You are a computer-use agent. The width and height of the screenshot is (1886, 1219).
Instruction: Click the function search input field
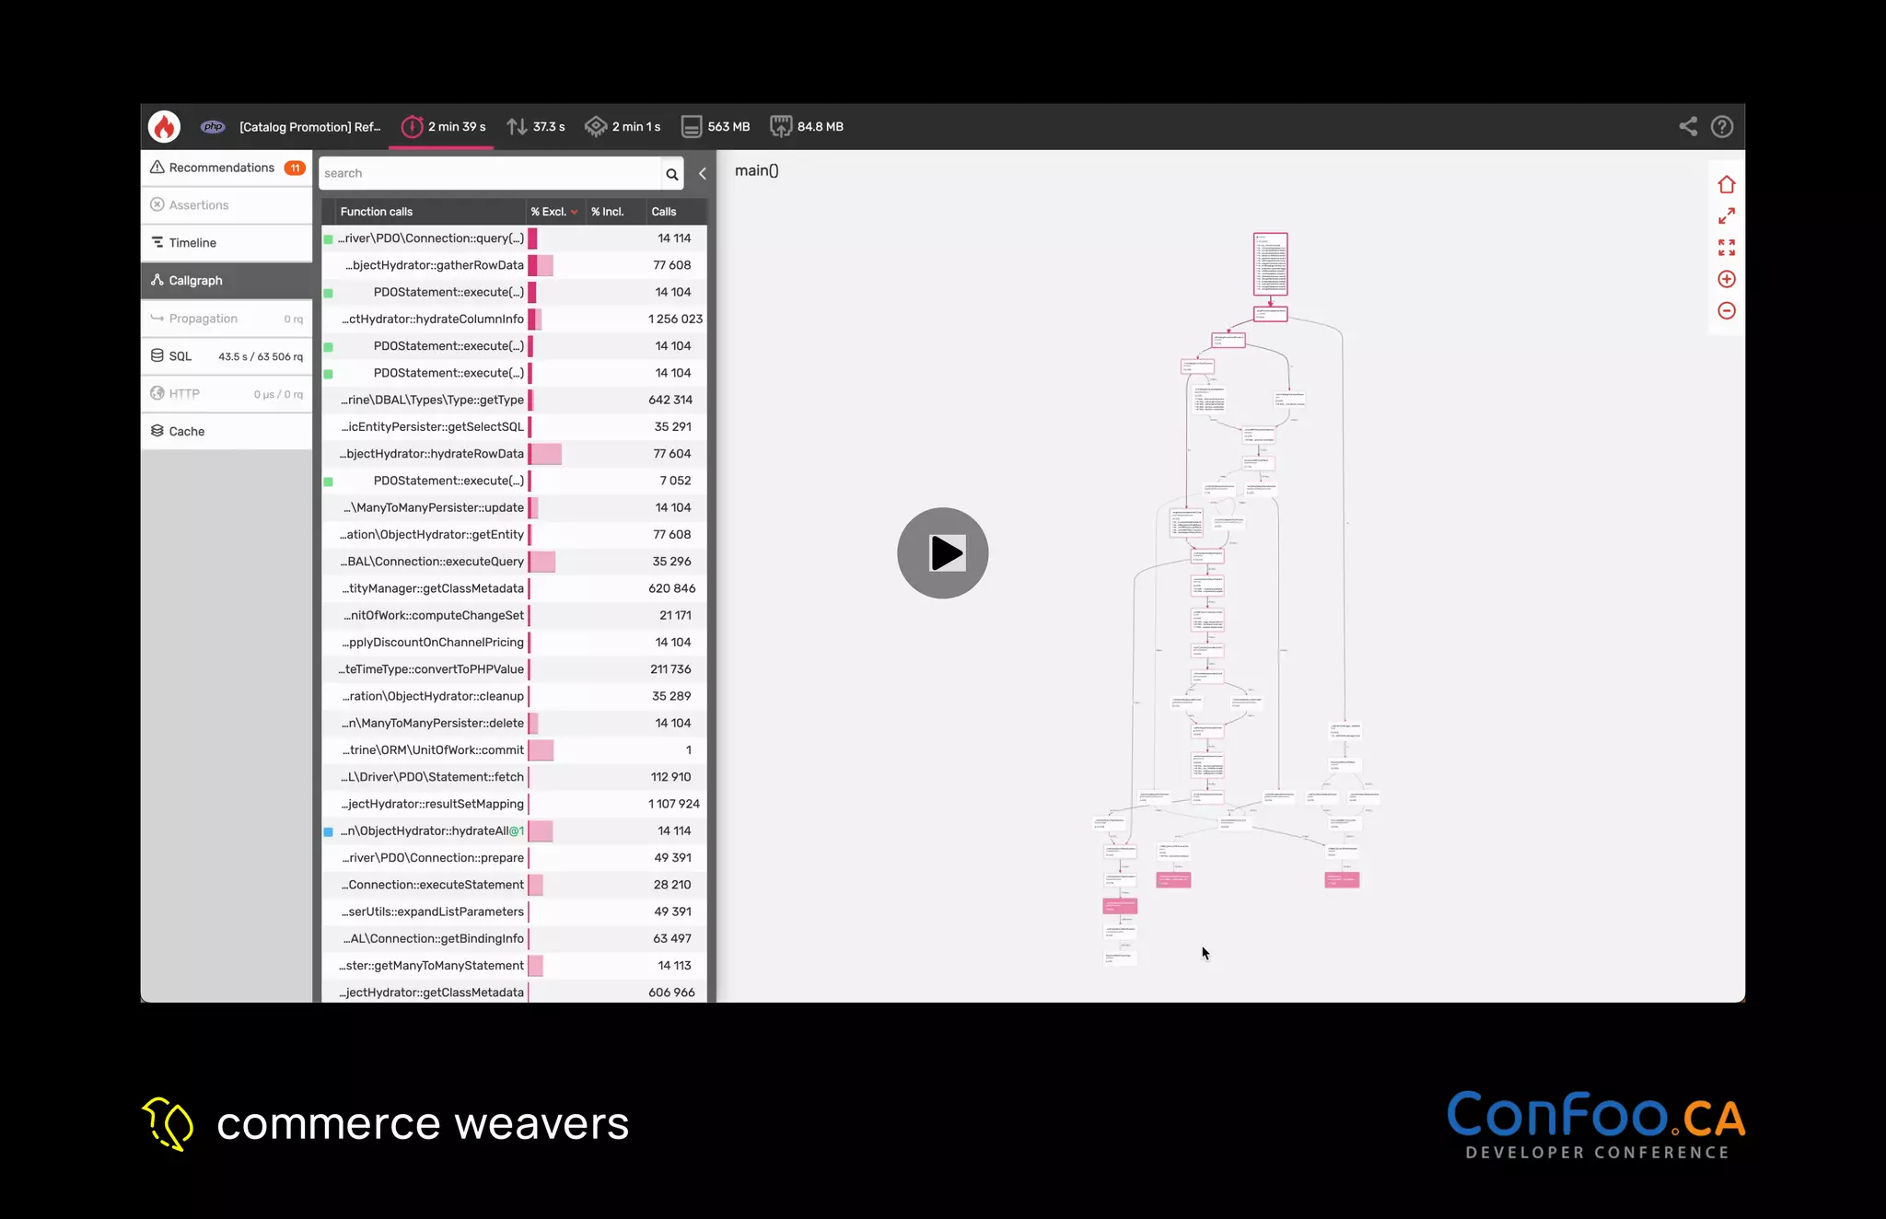pos(489,173)
